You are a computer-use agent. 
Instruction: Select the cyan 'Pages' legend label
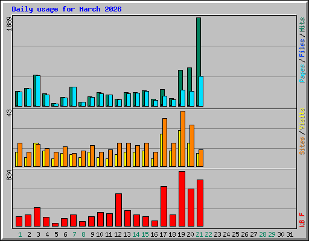click(302, 74)
